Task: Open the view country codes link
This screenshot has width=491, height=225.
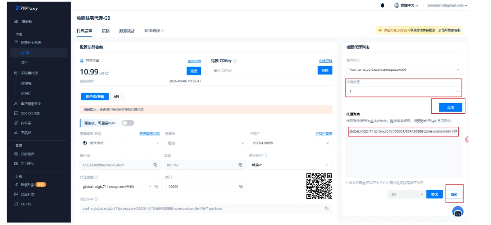Action: [149, 133]
